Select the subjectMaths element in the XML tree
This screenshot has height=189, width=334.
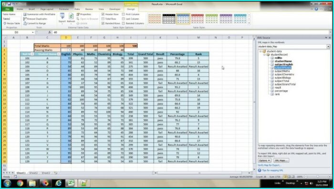pos(282,71)
